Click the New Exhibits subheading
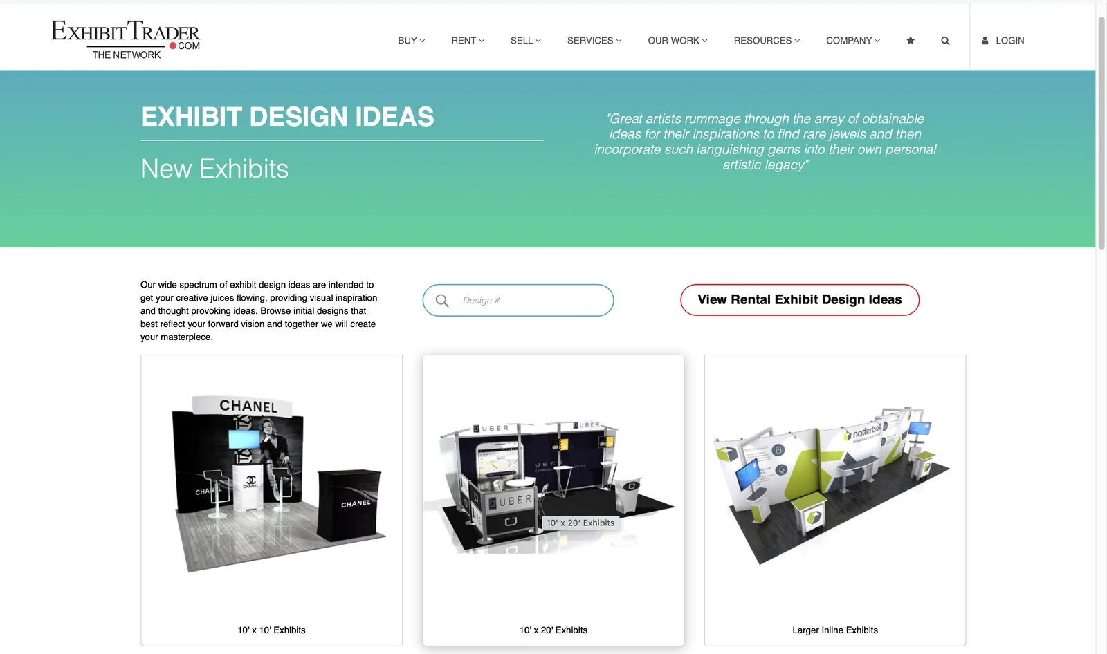This screenshot has height=654, width=1107. [214, 169]
